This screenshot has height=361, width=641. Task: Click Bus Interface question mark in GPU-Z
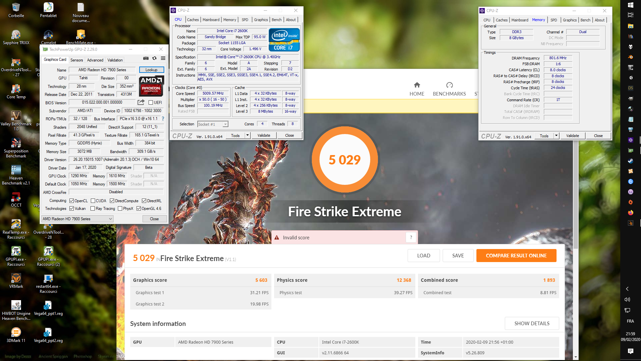pyautogui.click(x=163, y=119)
